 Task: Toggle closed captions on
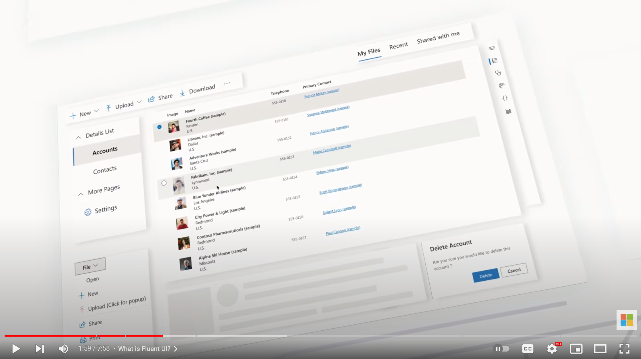tap(528, 349)
